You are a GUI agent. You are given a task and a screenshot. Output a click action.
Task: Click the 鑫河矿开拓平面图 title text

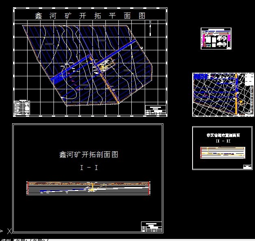click(x=90, y=16)
